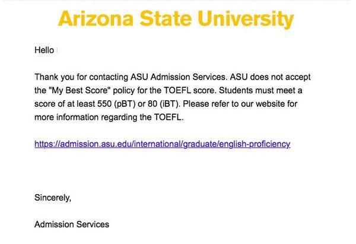Click "TOEFL score" in the second line
356x244 pixels.
click(190, 90)
